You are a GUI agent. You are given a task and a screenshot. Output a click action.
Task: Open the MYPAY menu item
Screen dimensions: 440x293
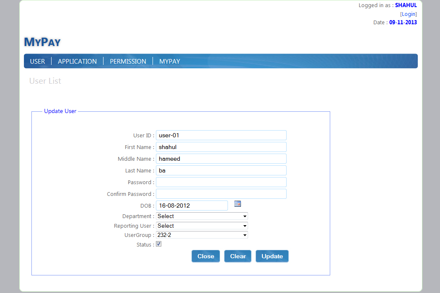(169, 62)
